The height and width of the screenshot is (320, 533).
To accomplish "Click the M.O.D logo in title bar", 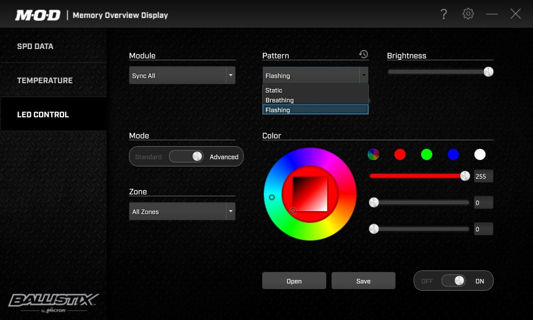I will [38, 15].
